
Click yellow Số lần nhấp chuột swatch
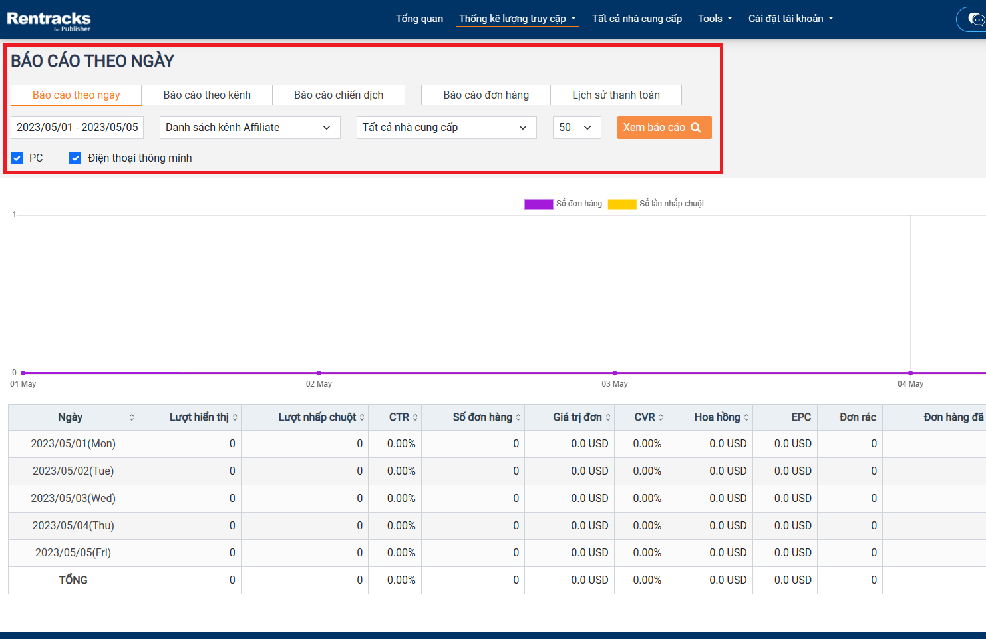click(x=621, y=204)
